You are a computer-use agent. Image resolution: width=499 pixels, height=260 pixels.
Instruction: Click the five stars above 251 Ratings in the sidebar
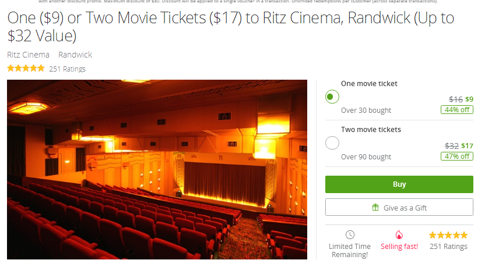pos(448,235)
